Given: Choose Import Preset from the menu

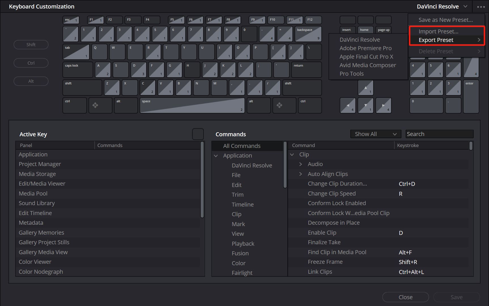Looking at the screenshot, I should coord(438,31).
